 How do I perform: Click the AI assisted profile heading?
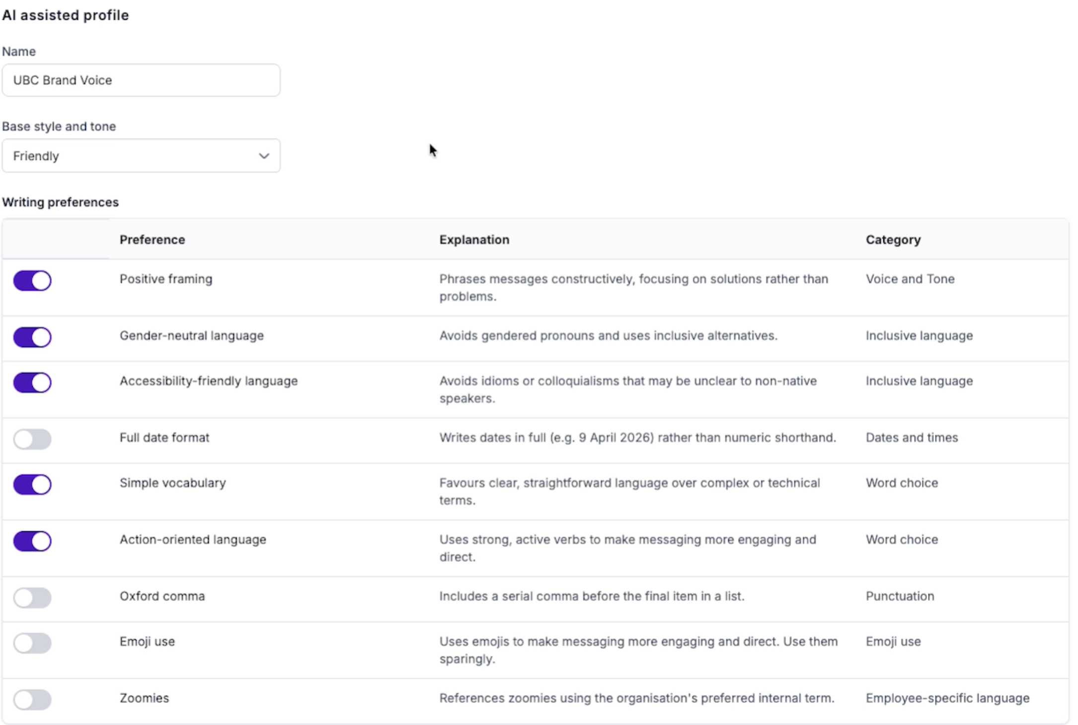[66, 15]
